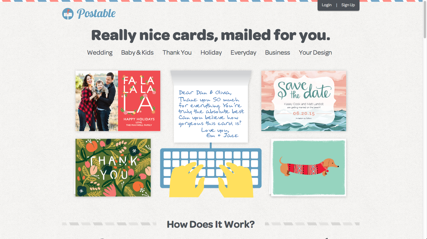
Task: Open the Baby & Kids category
Action: click(x=137, y=53)
